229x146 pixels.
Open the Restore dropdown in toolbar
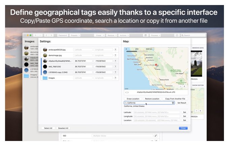coord(111,35)
